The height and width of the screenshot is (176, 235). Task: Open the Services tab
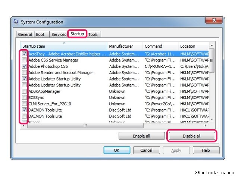pyautogui.click(x=59, y=34)
